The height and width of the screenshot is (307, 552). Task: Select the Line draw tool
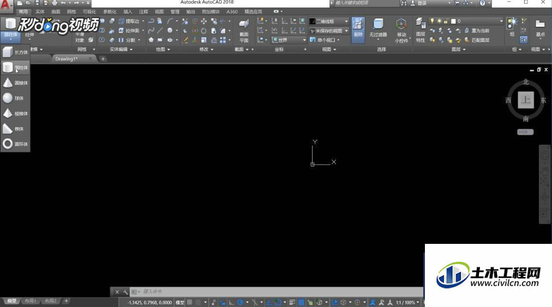160,30
